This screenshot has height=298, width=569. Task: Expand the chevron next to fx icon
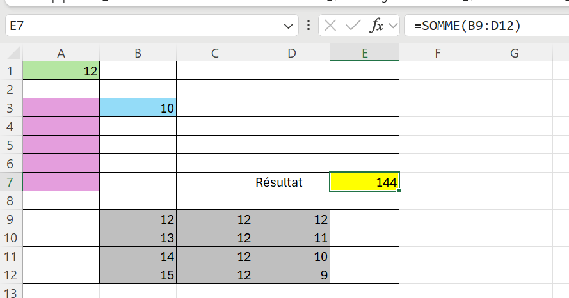[393, 26]
